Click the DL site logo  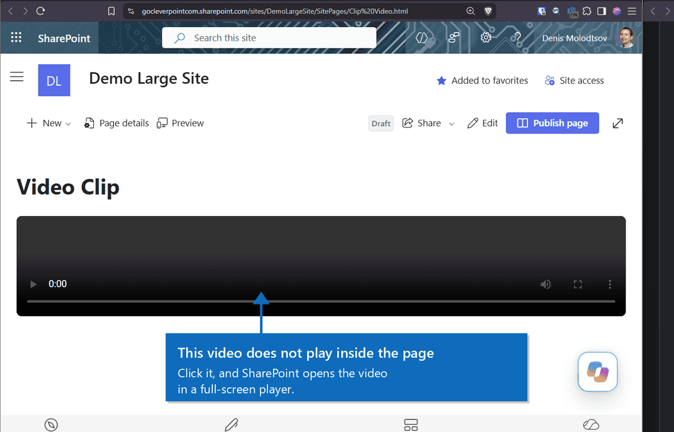point(54,80)
